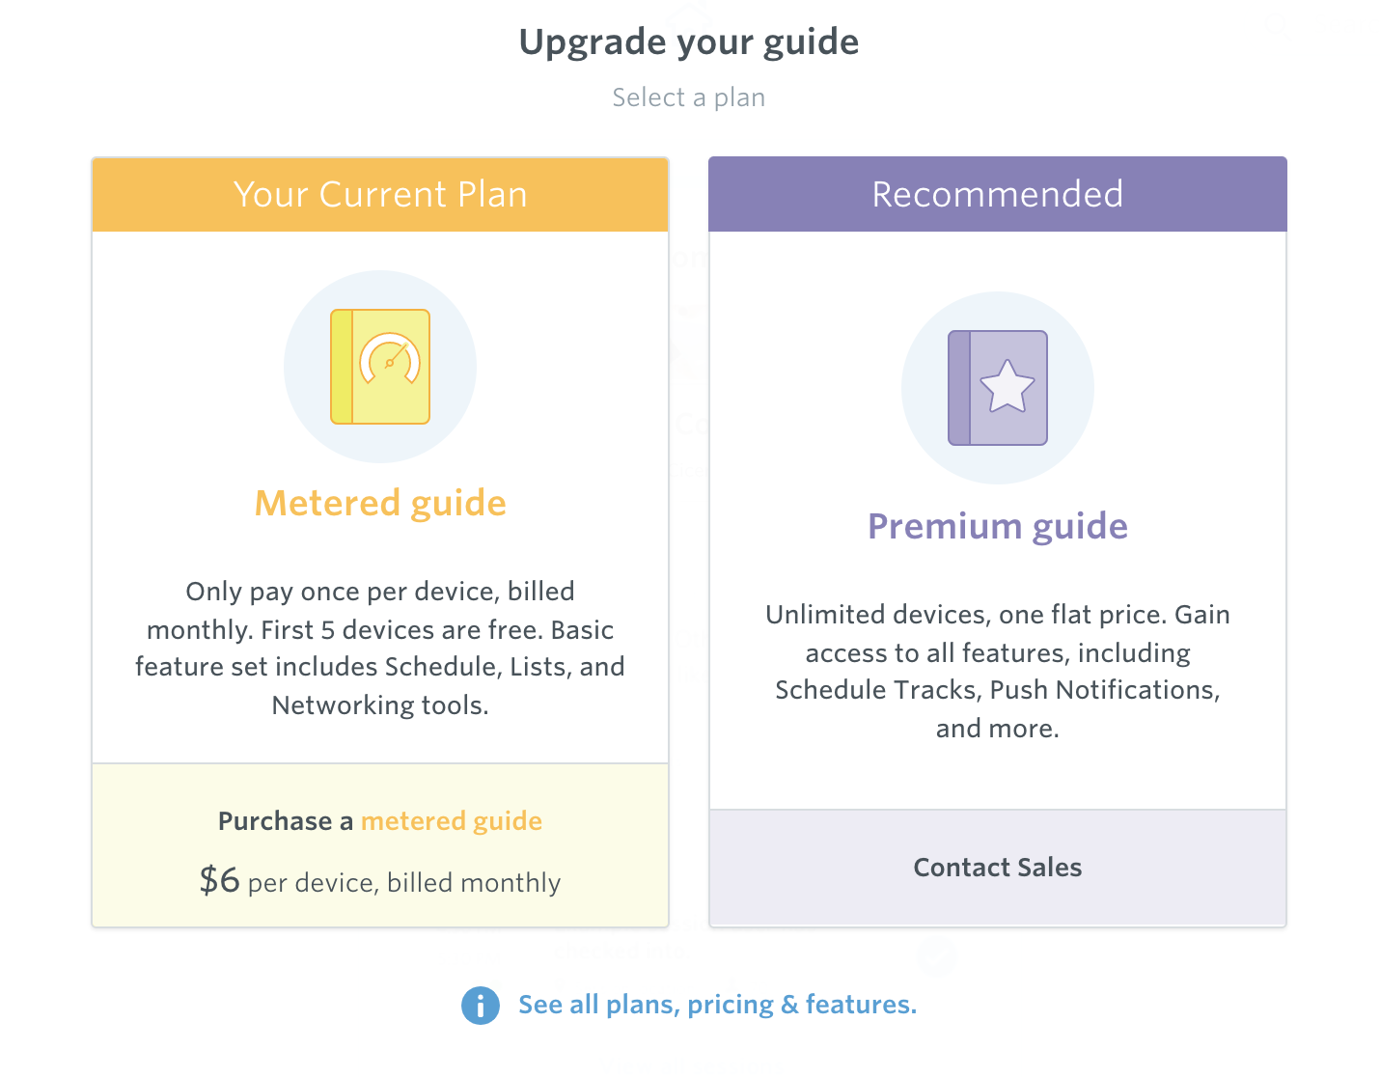The height and width of the screenshot is (1077, 1380).
Task: Click the purple premium guide star icon
Action: point(998,388)
